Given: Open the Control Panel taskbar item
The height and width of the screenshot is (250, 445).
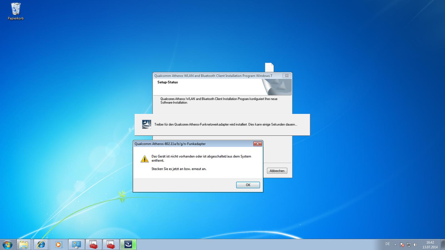Looking at the screenshot, I should pyautogui.click(x=76, y=245).
